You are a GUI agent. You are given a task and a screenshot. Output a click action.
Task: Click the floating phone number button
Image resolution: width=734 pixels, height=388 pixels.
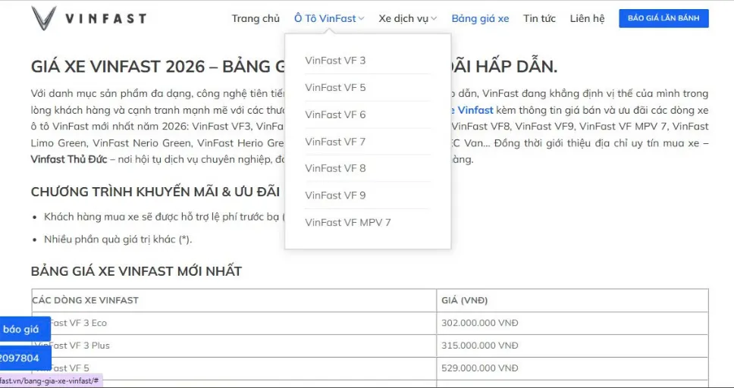click(25, 358)
